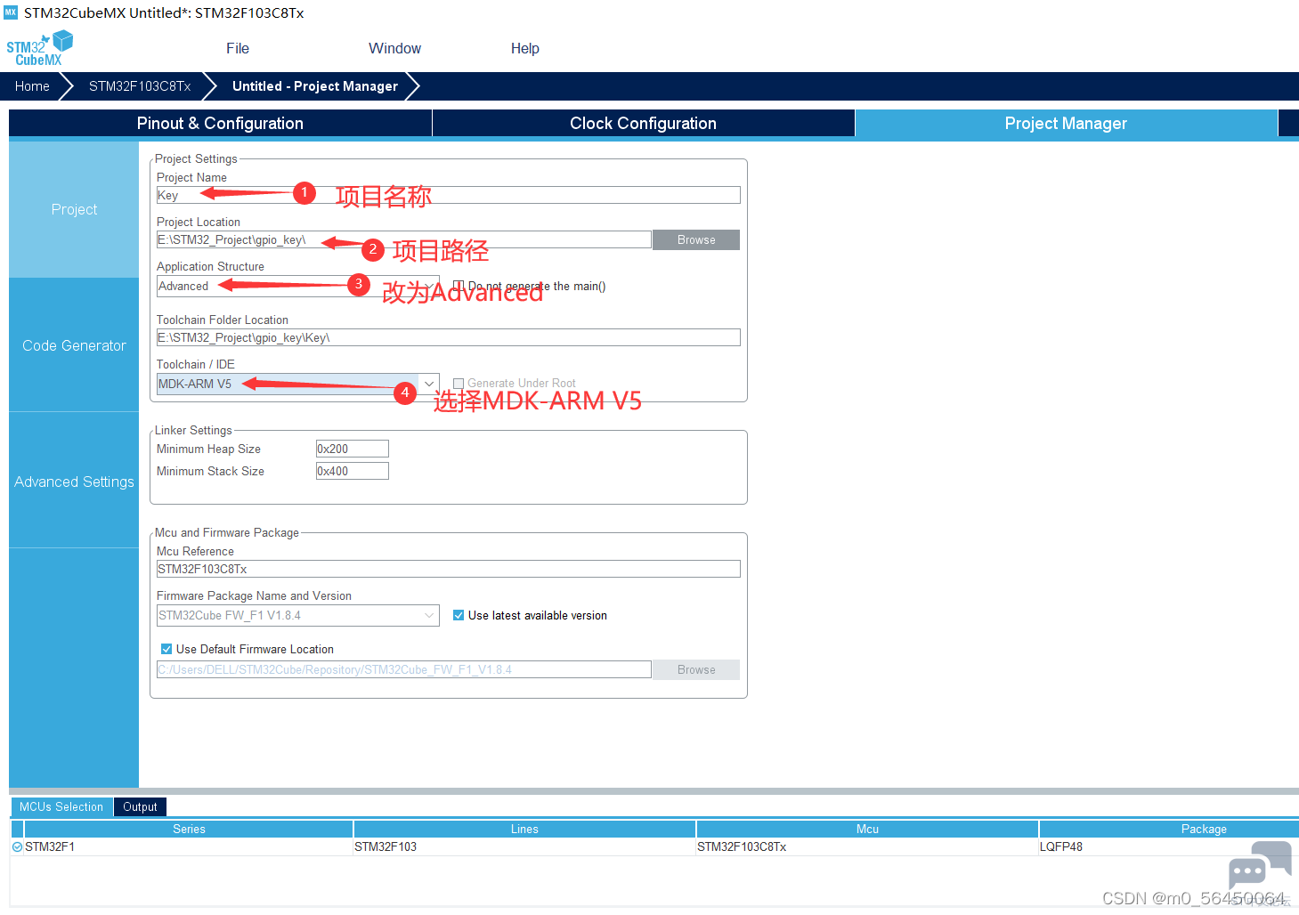Click the Mcu Reference field

pyautogui.click(x=449, y=570)
